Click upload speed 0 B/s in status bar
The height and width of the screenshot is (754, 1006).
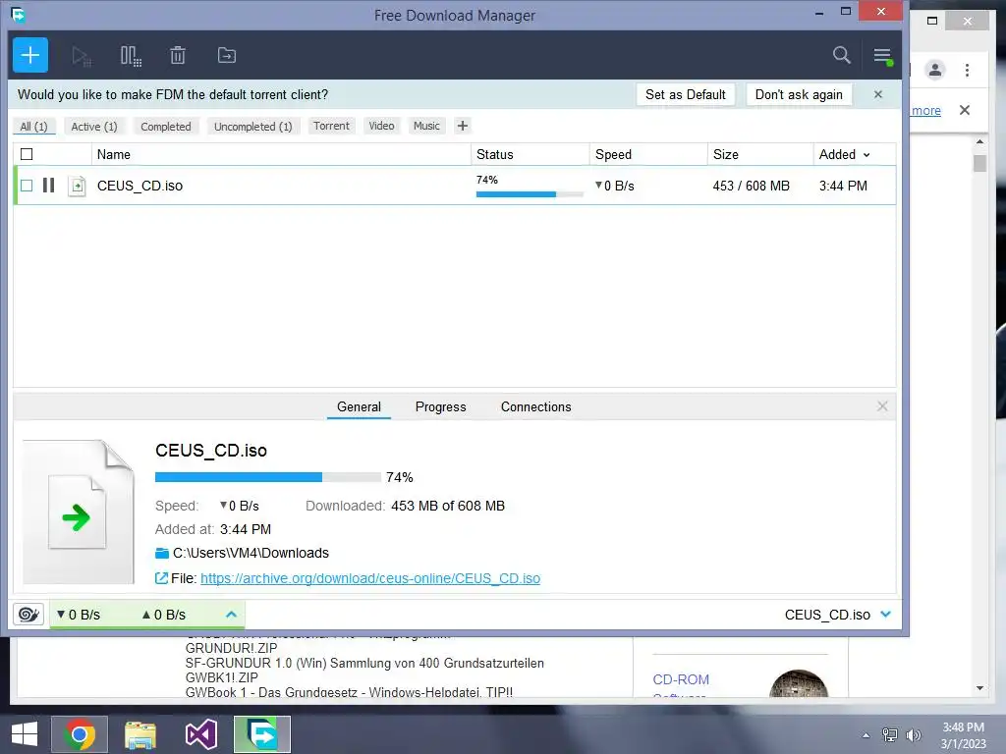point(164,615)
